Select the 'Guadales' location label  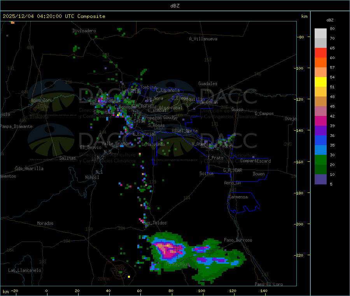(x=208, y=84)
